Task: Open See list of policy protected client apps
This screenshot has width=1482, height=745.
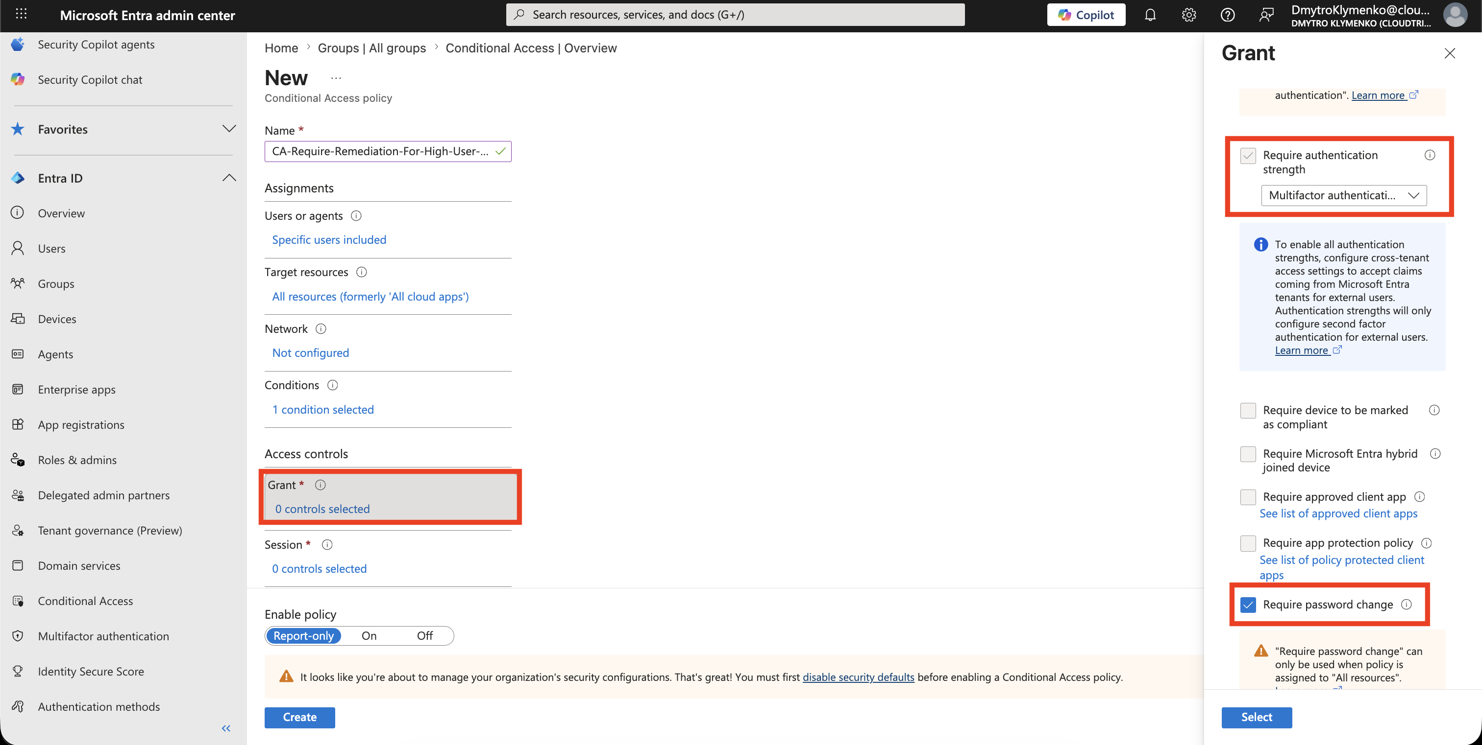Action: coord(1342,567)
